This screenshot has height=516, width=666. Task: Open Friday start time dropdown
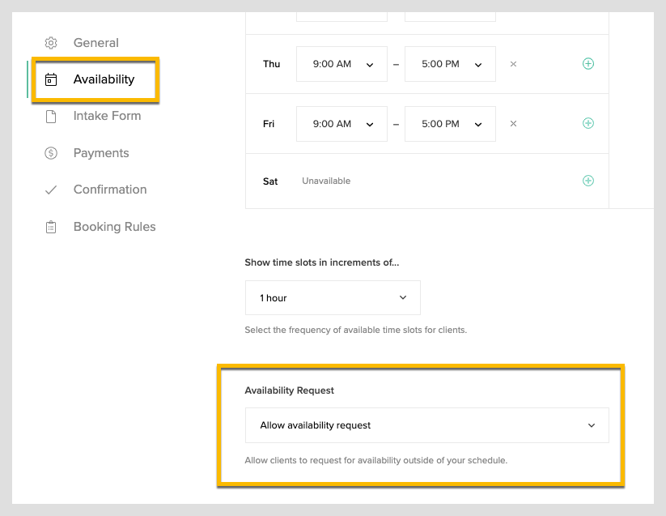pos(341,124)
